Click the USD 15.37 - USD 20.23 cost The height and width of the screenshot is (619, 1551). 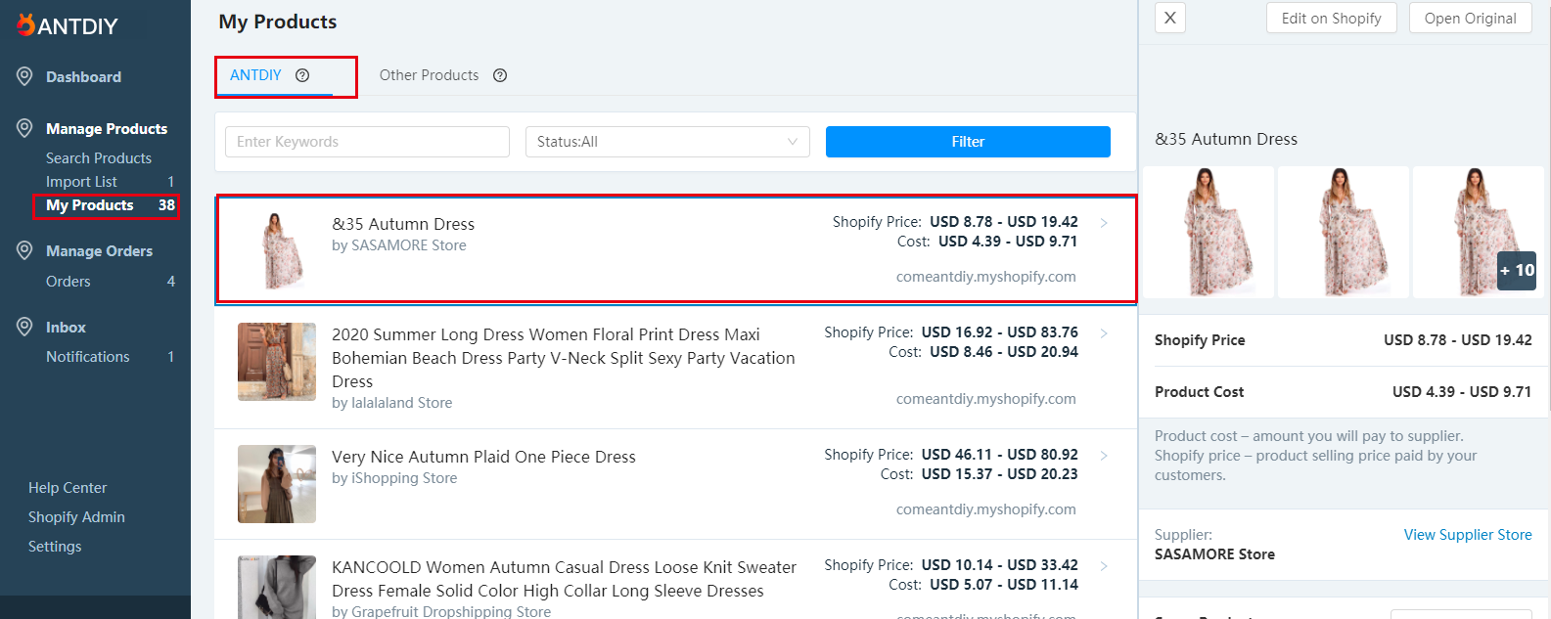(x=1000, y=474)
